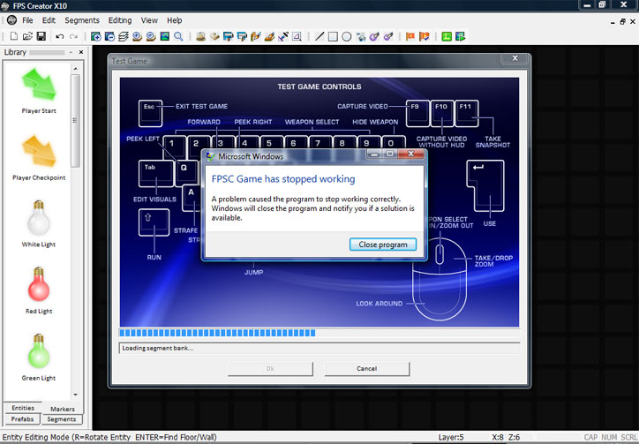Select the circle shape tool icon
Viewport: 639px width, 444px height.
point(347,37)
